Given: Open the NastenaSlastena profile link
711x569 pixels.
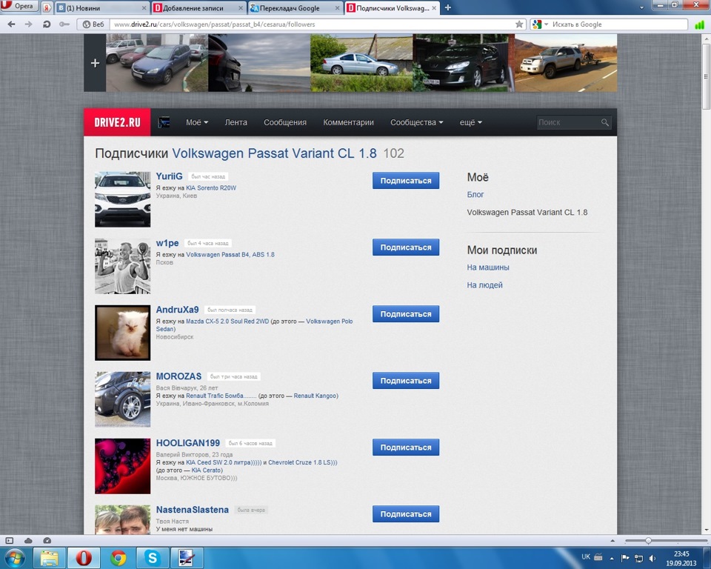Looking at the screenshot, I should point(193,510).
